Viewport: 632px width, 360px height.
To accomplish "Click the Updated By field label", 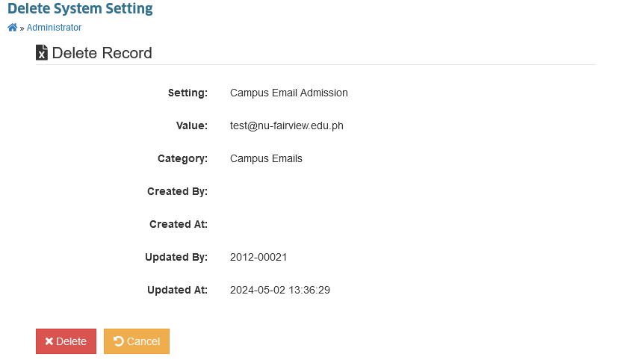I will point(176,257).
